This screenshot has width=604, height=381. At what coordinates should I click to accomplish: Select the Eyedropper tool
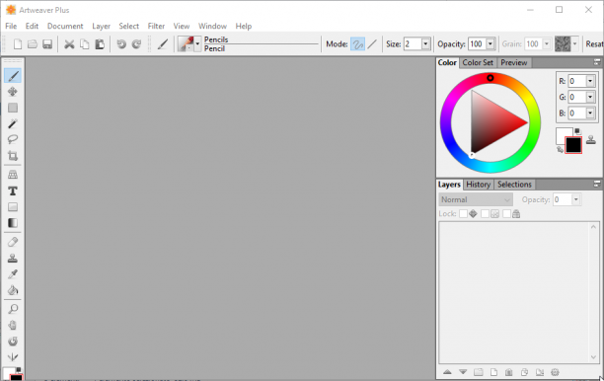[x=13, y=274]
